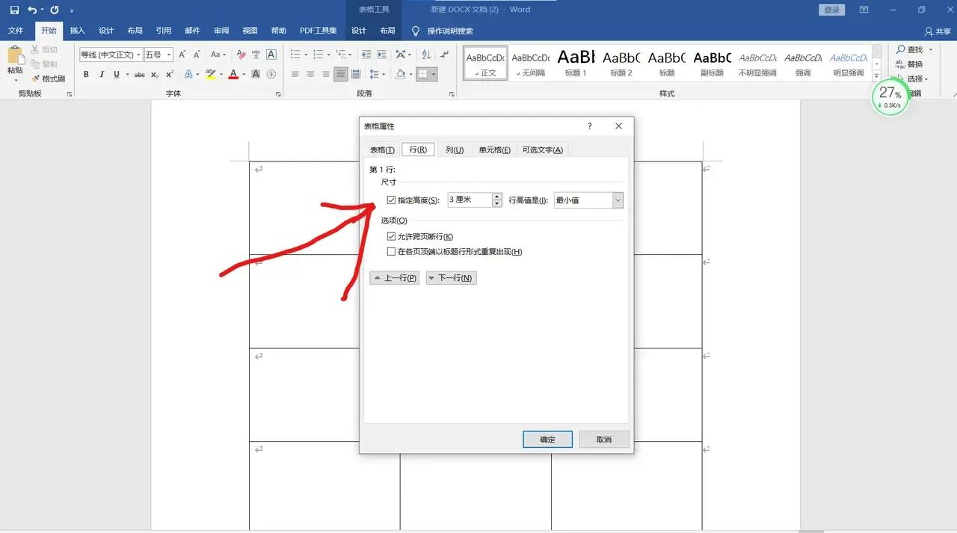The height and width of the screenshot is (533, 957).
Task: Switch to the 表格(T) tab in dialog
Action: pos(382,150)
